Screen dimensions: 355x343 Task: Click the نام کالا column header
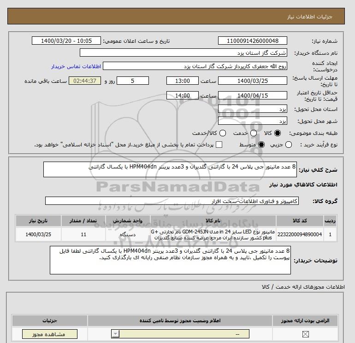[x=213, y=221]
